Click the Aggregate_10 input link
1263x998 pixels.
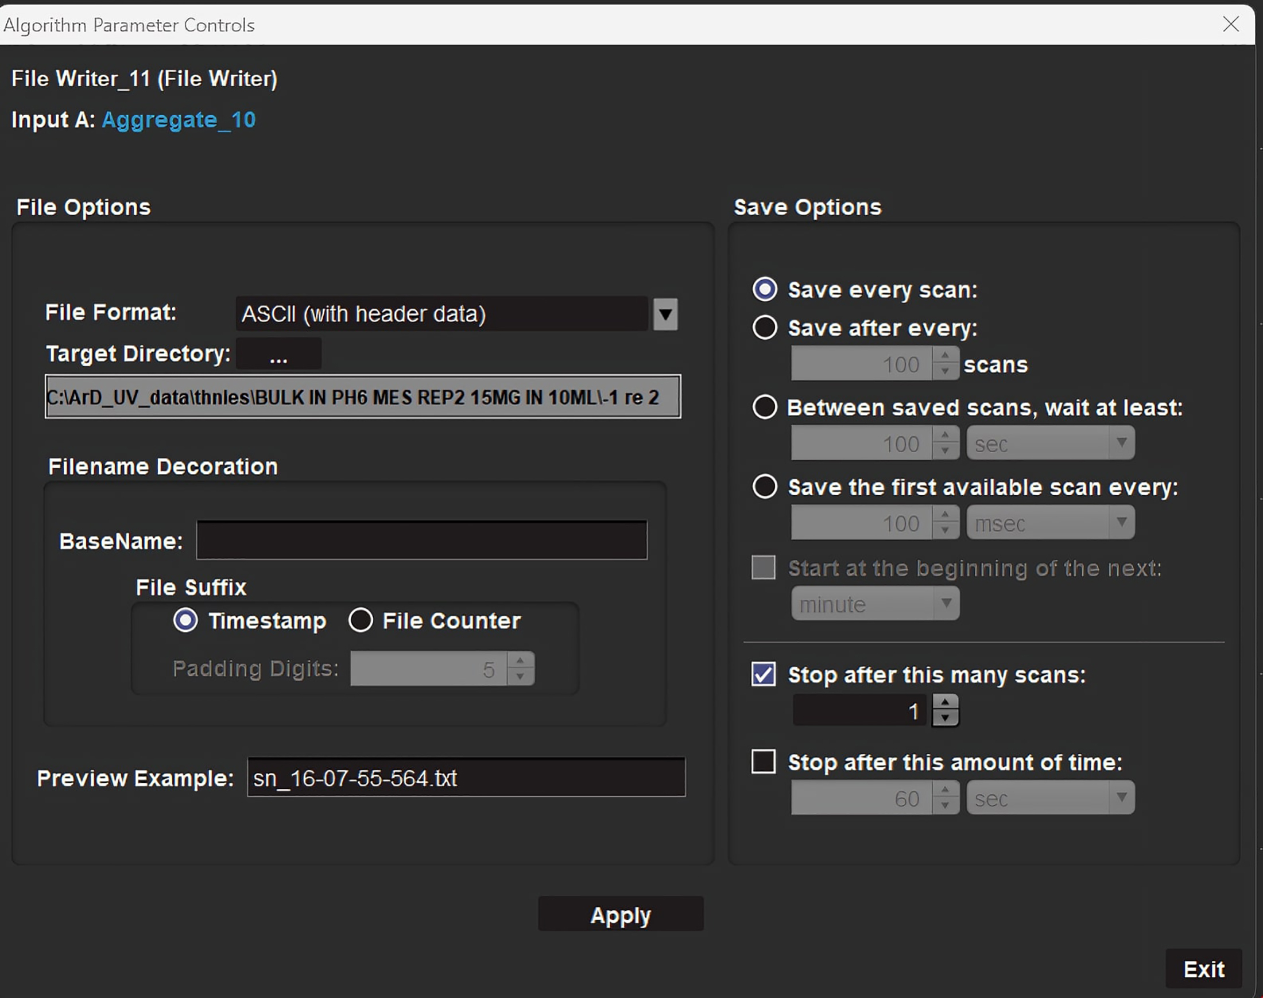click(179, 120)
